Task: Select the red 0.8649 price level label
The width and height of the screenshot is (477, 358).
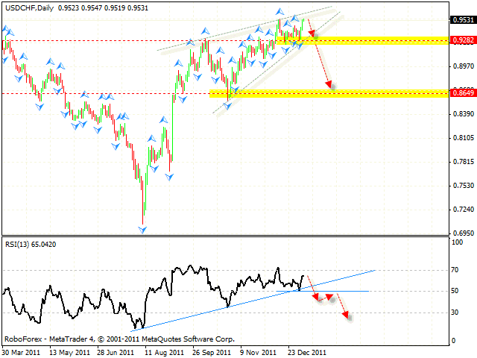Action: [461, 93]
